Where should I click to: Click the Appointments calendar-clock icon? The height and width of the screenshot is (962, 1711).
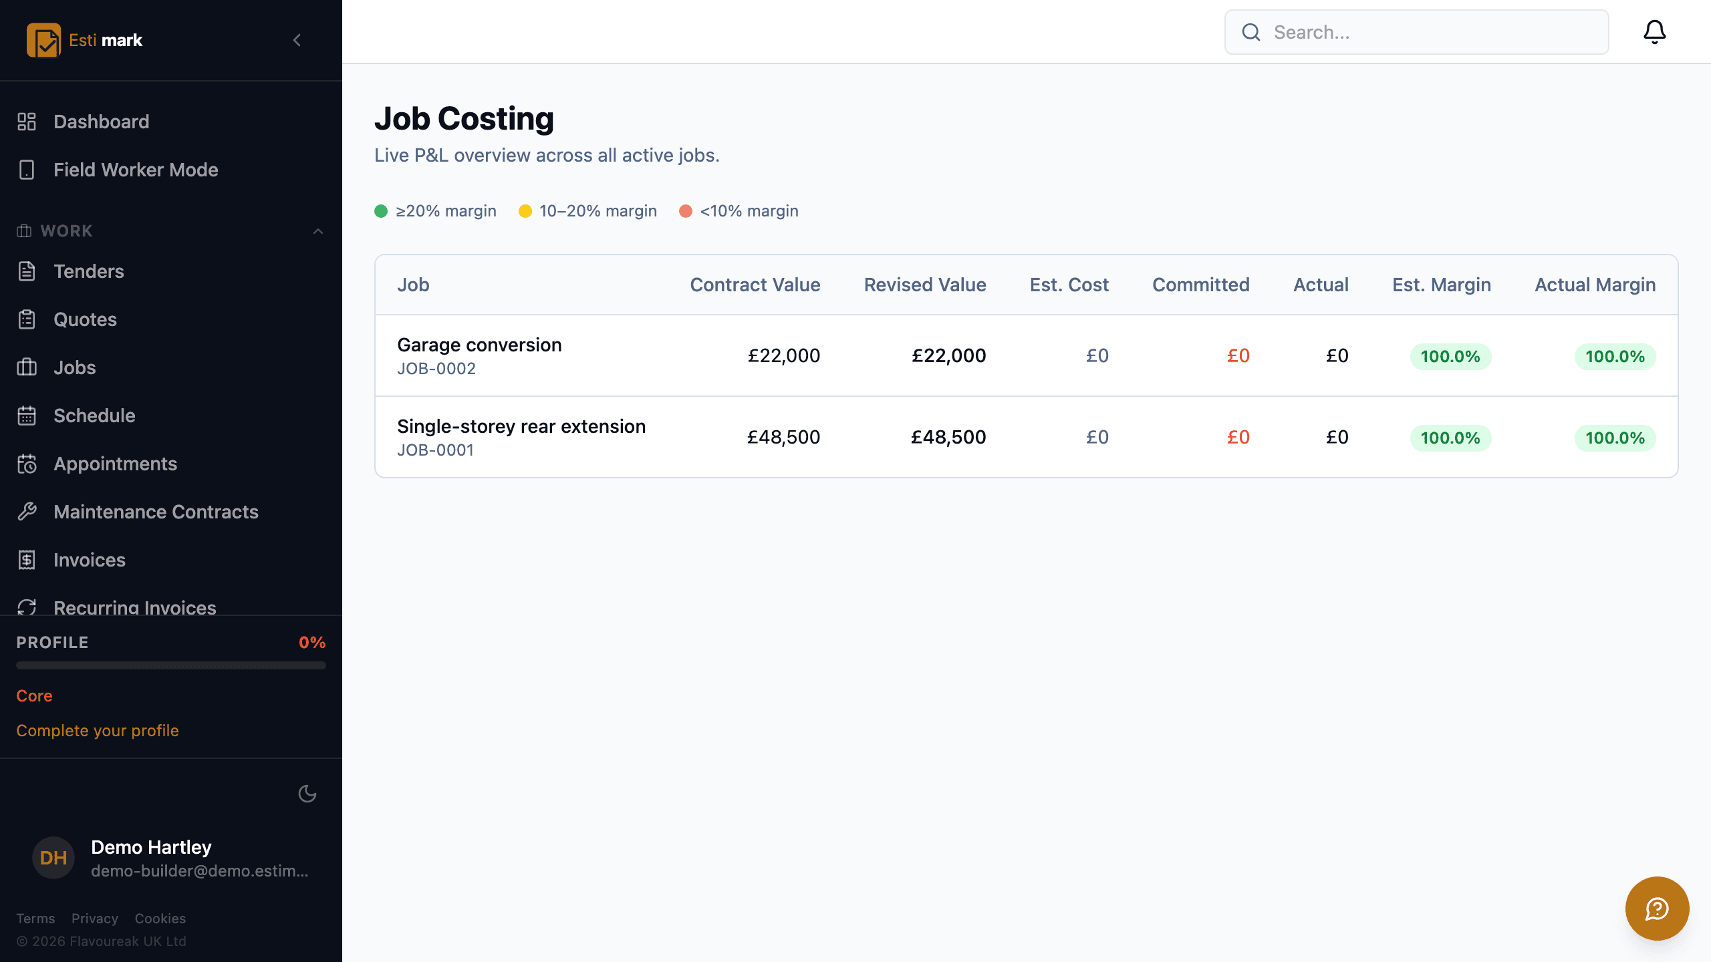[x=27, y=464]
